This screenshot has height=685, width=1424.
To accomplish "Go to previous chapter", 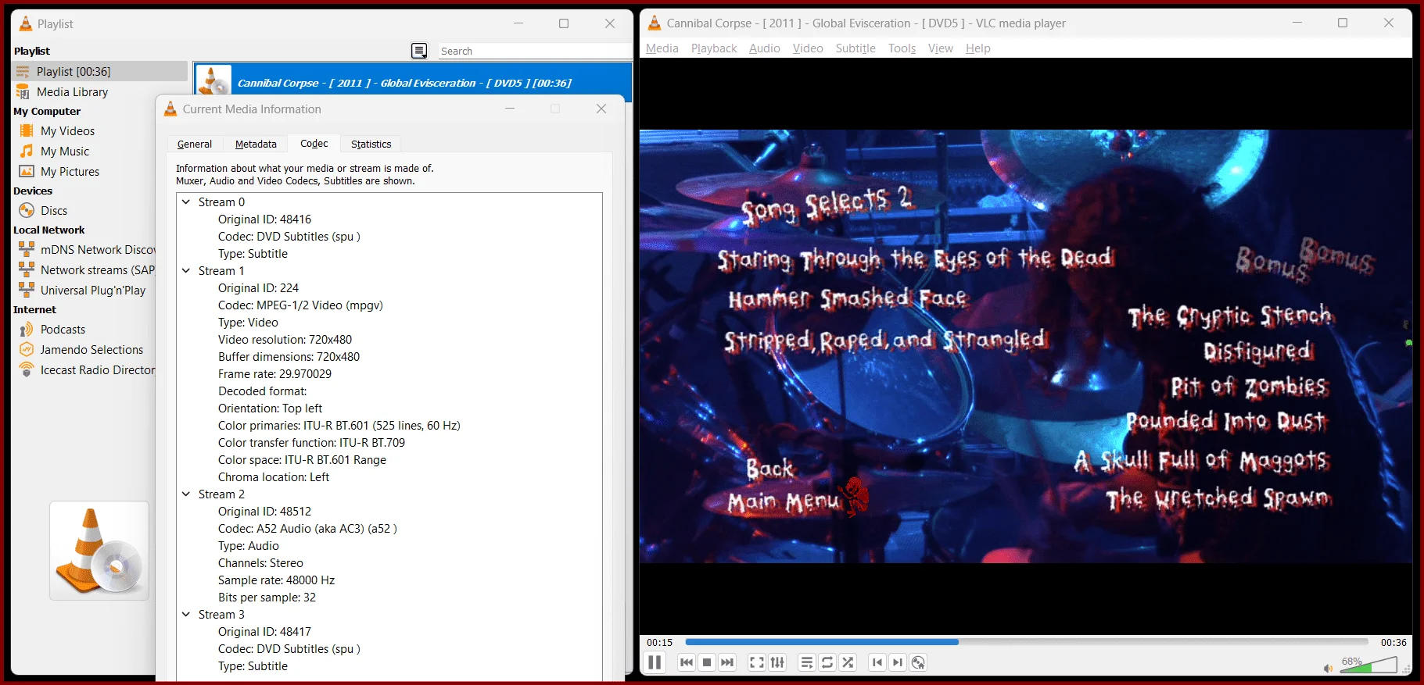I will click(877, 662).
